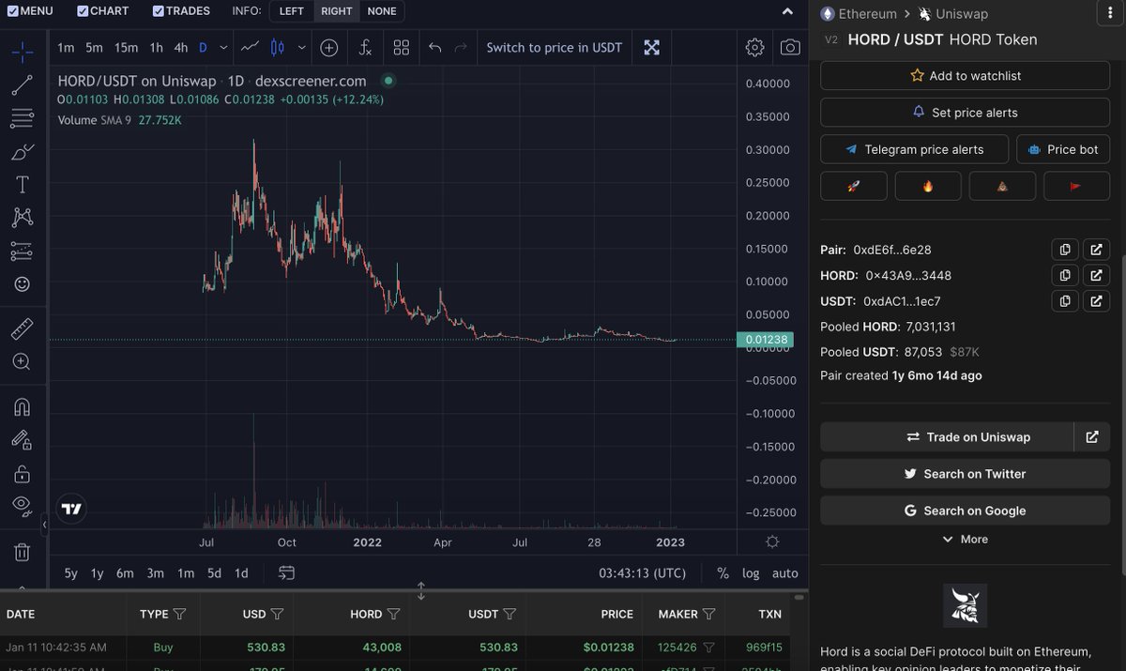
Task: Toggle stay in drawing mode
Action: coord(23,440)
